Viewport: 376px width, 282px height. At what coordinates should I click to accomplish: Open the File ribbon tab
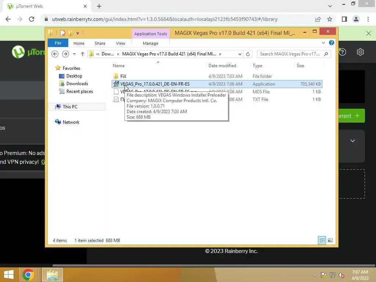pyautogui.click(x=58, y=43)
